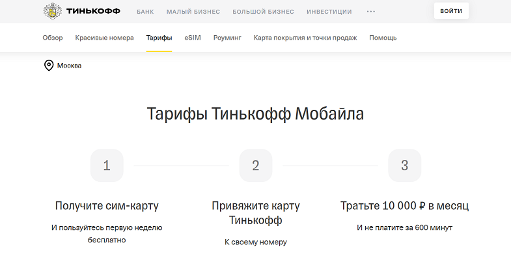Click the ВОЙТИ login button

point(451,11)
